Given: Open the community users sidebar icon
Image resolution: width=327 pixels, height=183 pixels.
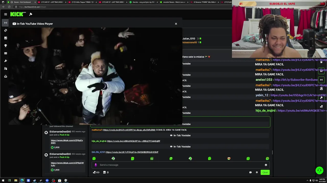Looking at the screenshot, I should (x=5, y=69).
